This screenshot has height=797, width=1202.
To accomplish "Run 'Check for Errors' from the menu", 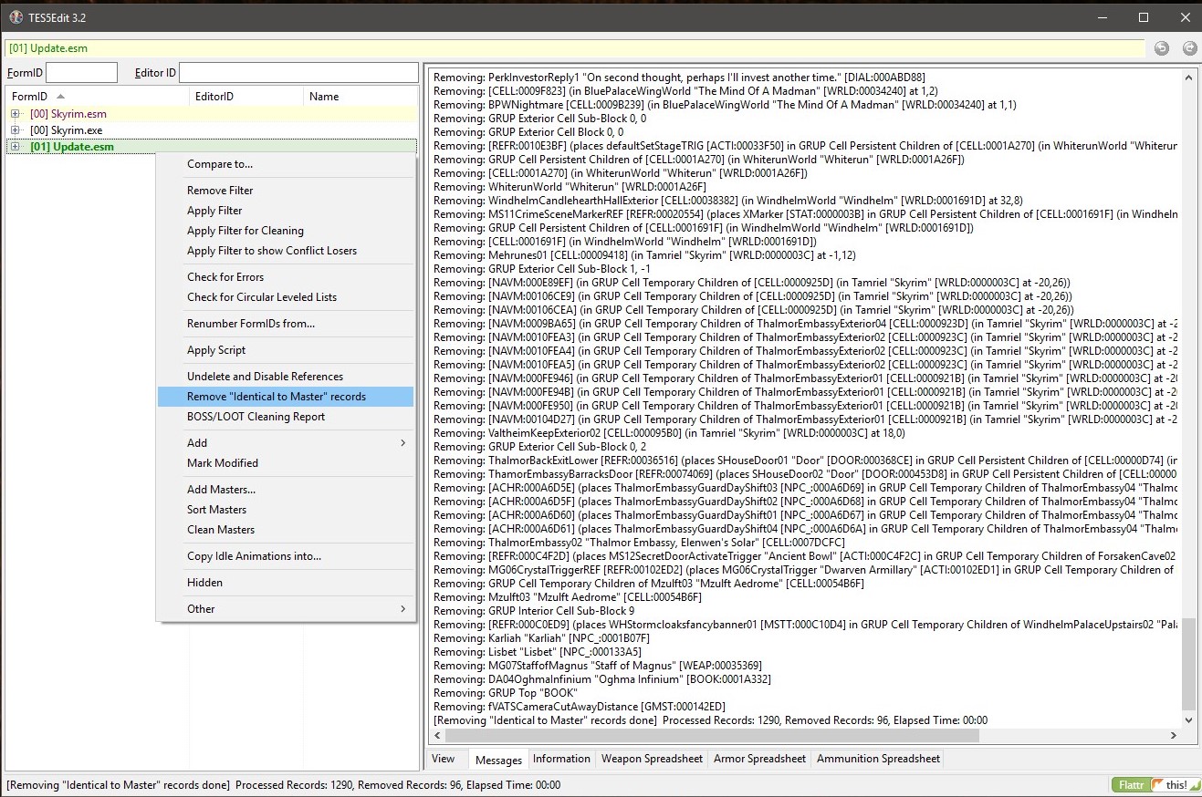I will point(286,277).
